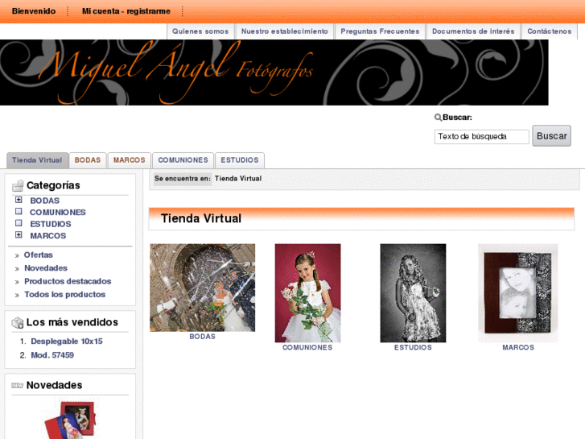Viewport: 585px width, 439px height.
Task: Click the square box beside COMUNIONES category
Action: pyautogui.click(x=19, y=212)
